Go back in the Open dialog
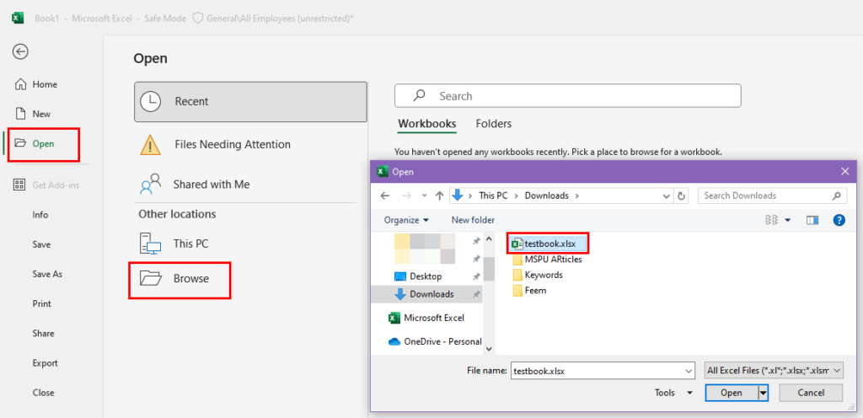Screen dimensions: 863x418 point(384,196)
